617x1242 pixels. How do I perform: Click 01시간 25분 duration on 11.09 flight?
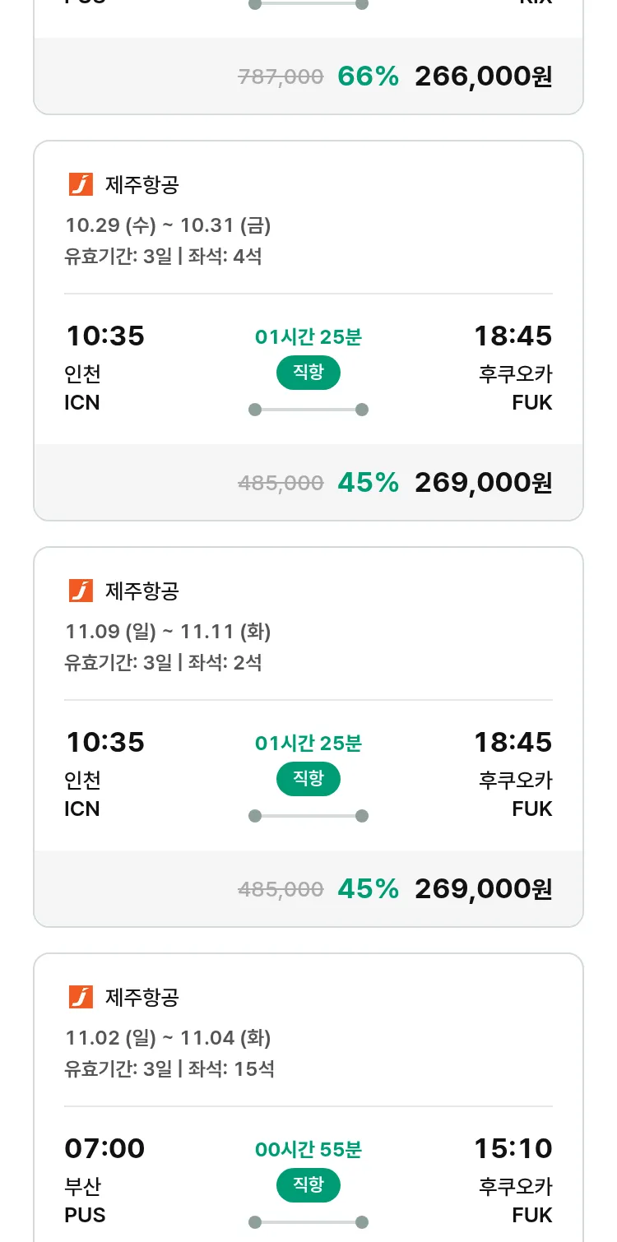tap(308, 744)
